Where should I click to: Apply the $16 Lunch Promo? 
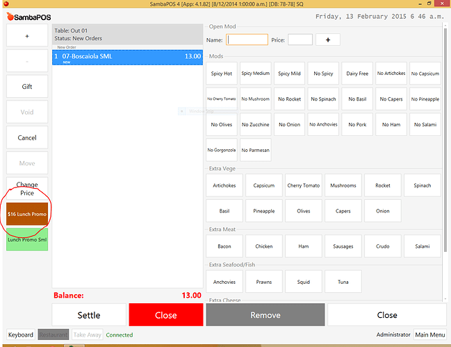pos(27,214)
